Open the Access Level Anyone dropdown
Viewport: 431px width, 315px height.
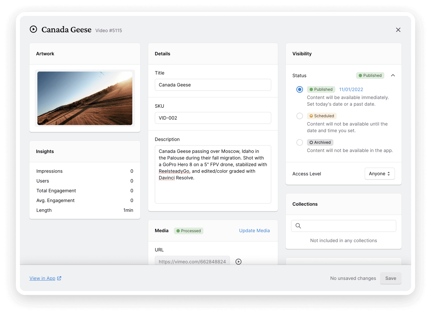[379, 174]
